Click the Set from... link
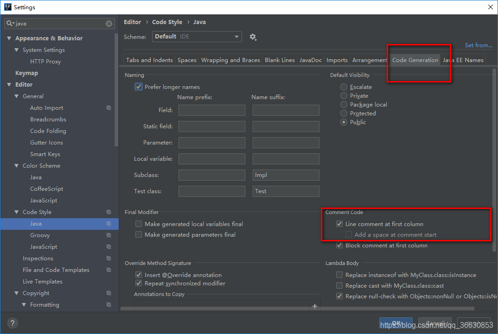Viewport: 498px width, 334px height. [x=479, y=45]
